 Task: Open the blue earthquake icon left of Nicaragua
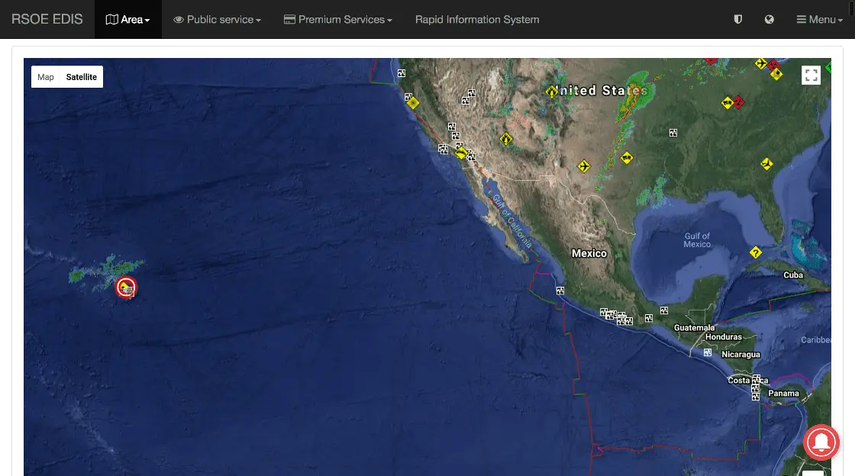pos(707,352)
